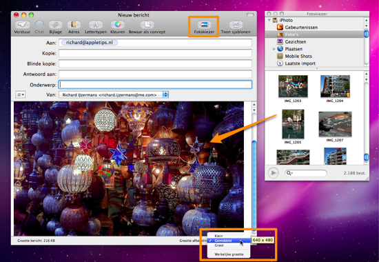Collapse the iPhoto disclosure triangle
Screen dimensions: 379x262
(269, 20)
